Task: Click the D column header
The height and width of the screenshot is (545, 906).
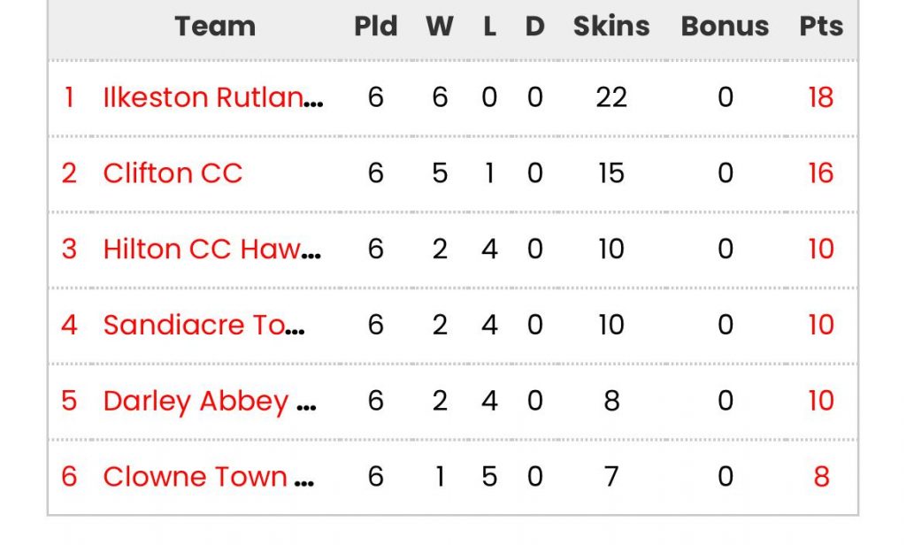Action: pos(535,26)
